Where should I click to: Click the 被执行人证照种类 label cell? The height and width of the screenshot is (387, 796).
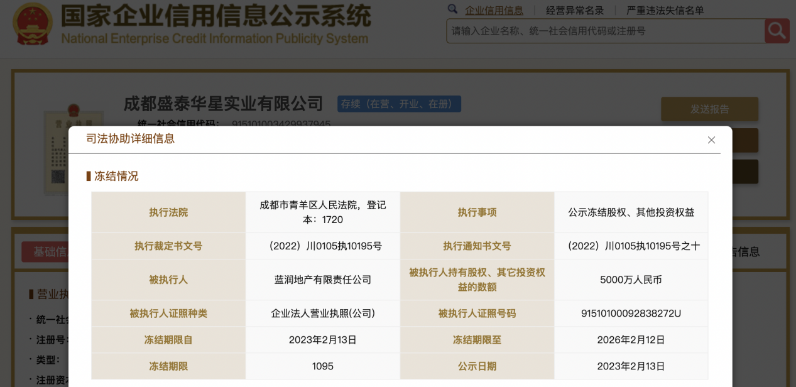168,313
